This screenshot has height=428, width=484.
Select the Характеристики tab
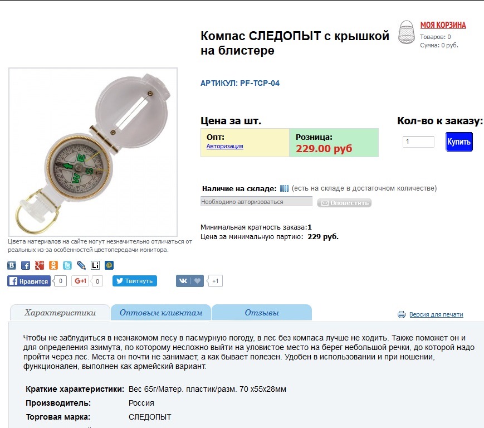pos(60,313)
